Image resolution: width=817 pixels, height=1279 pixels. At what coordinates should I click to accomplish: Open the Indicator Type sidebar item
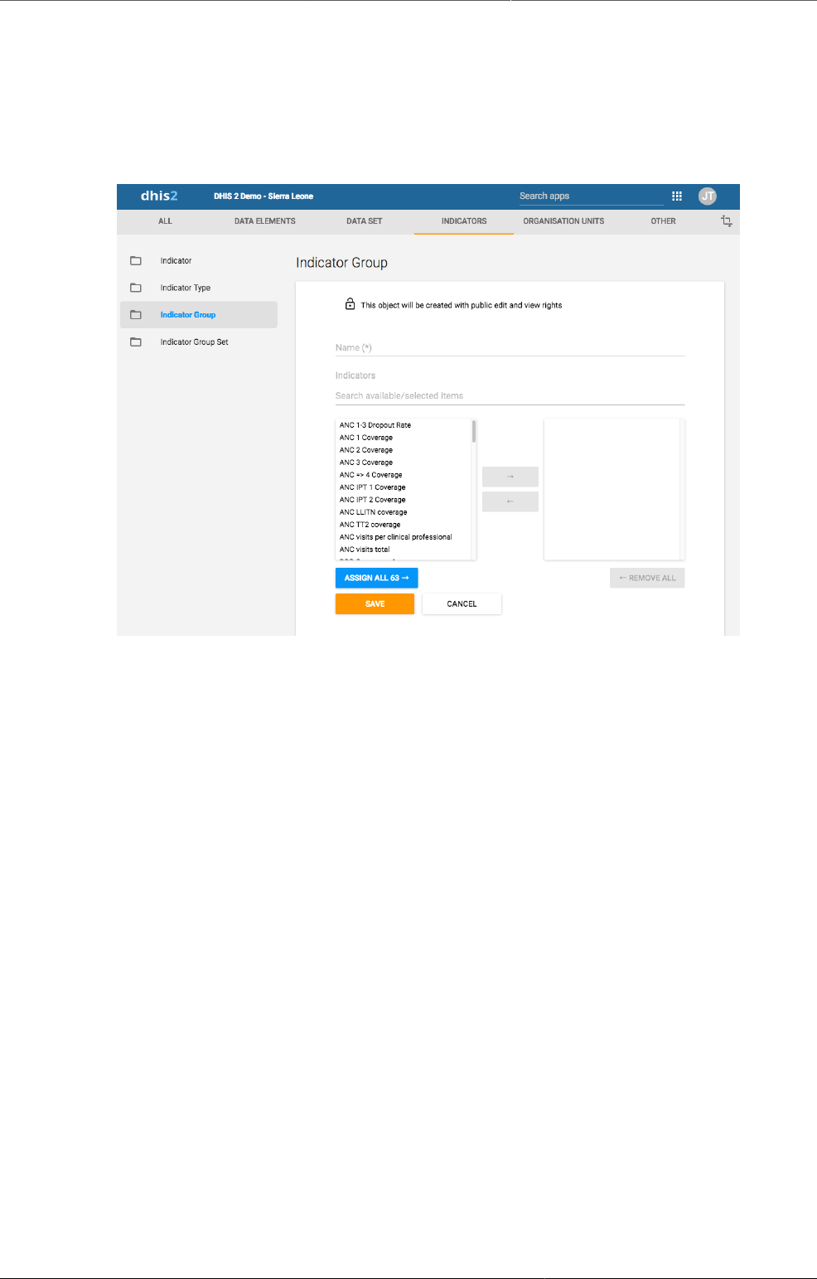point(199,288)
